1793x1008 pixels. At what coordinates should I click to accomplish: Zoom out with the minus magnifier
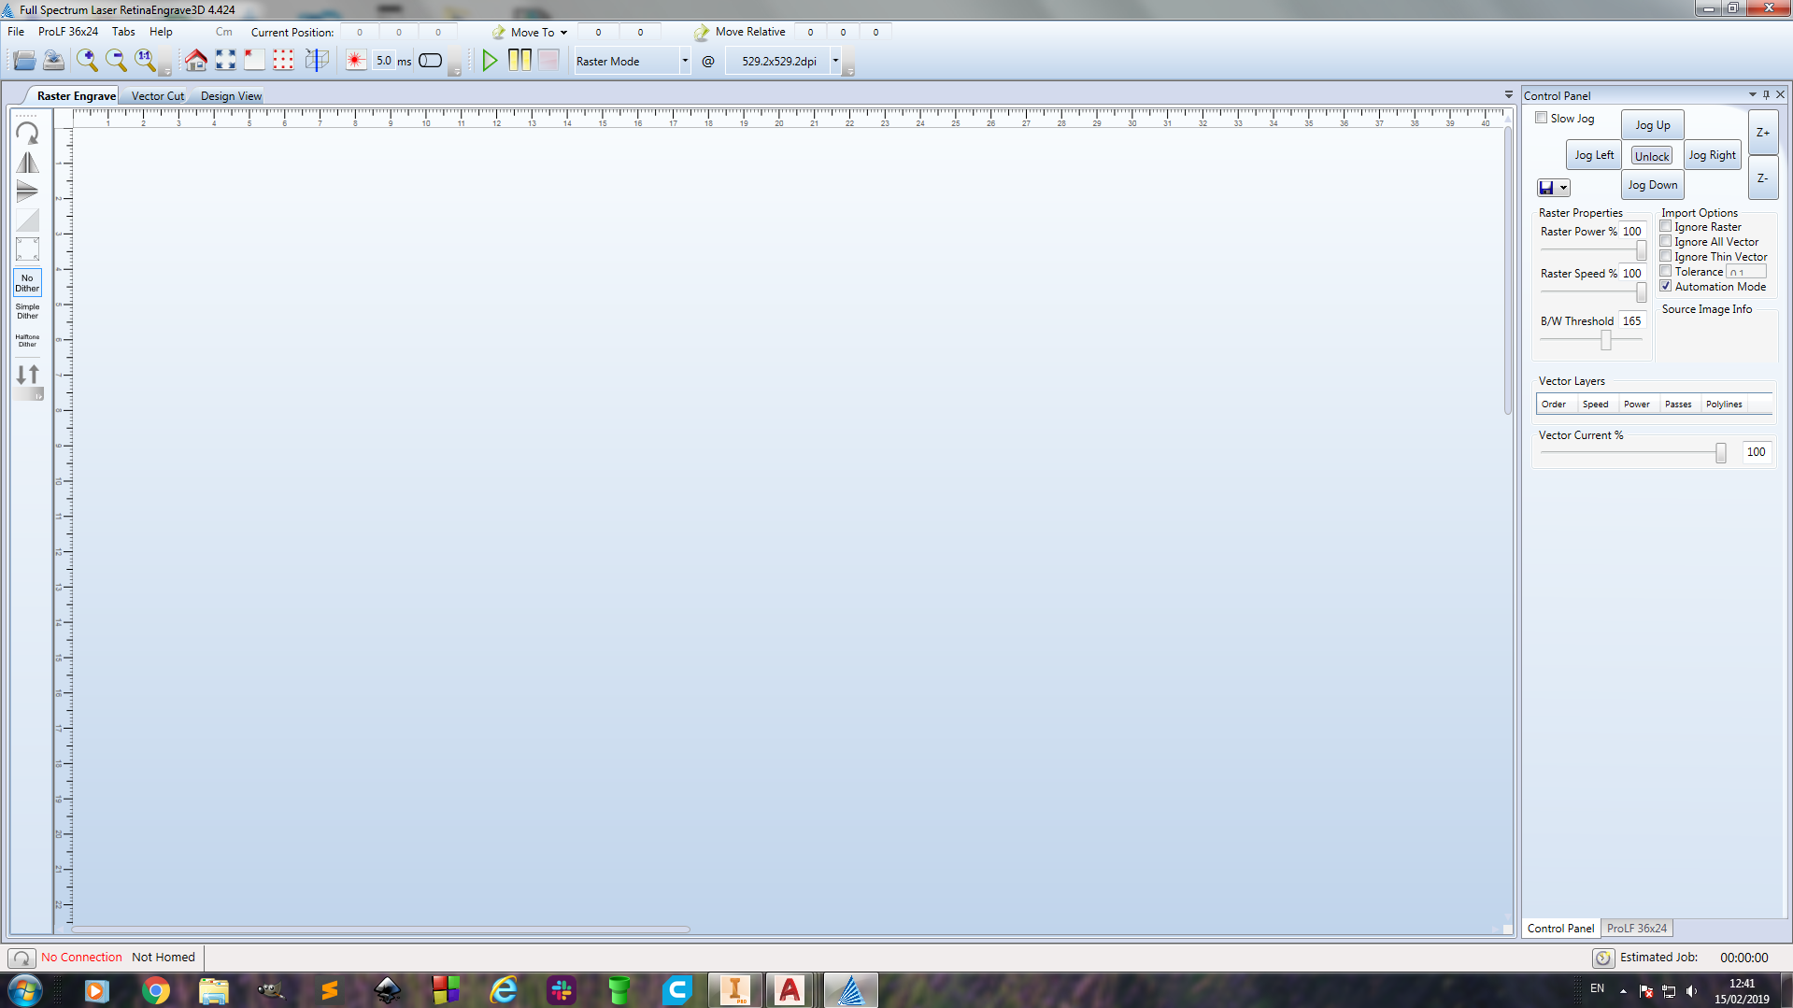tap(116, 61)
